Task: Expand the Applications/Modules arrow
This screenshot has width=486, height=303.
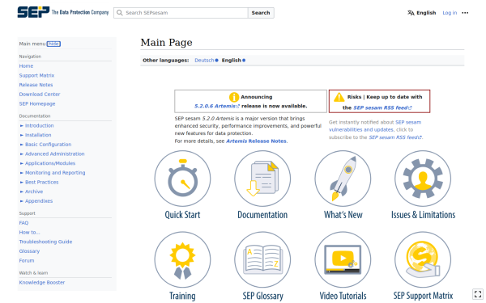Action: [x=22, y=163]
